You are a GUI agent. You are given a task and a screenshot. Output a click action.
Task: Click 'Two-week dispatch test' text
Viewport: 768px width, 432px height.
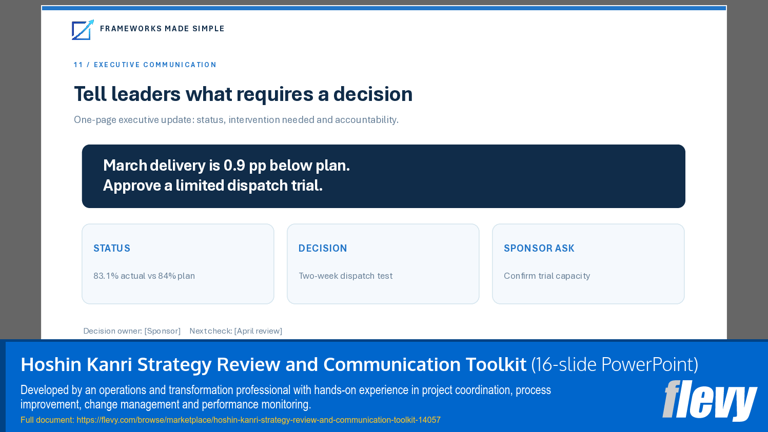pyautogui.click(x=345, y=276)
